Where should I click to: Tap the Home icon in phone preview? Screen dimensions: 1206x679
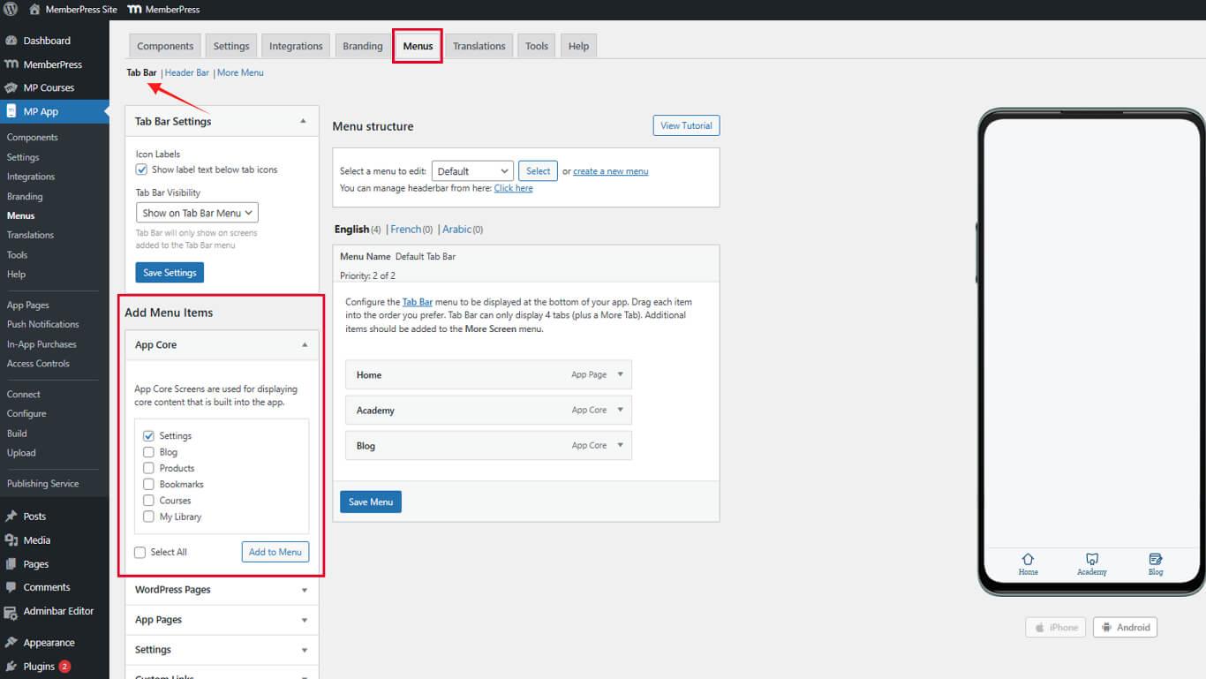point(1028,560)
